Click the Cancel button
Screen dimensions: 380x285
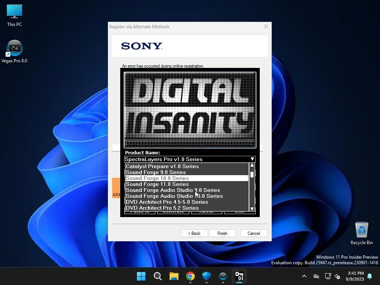pos(254,233)
